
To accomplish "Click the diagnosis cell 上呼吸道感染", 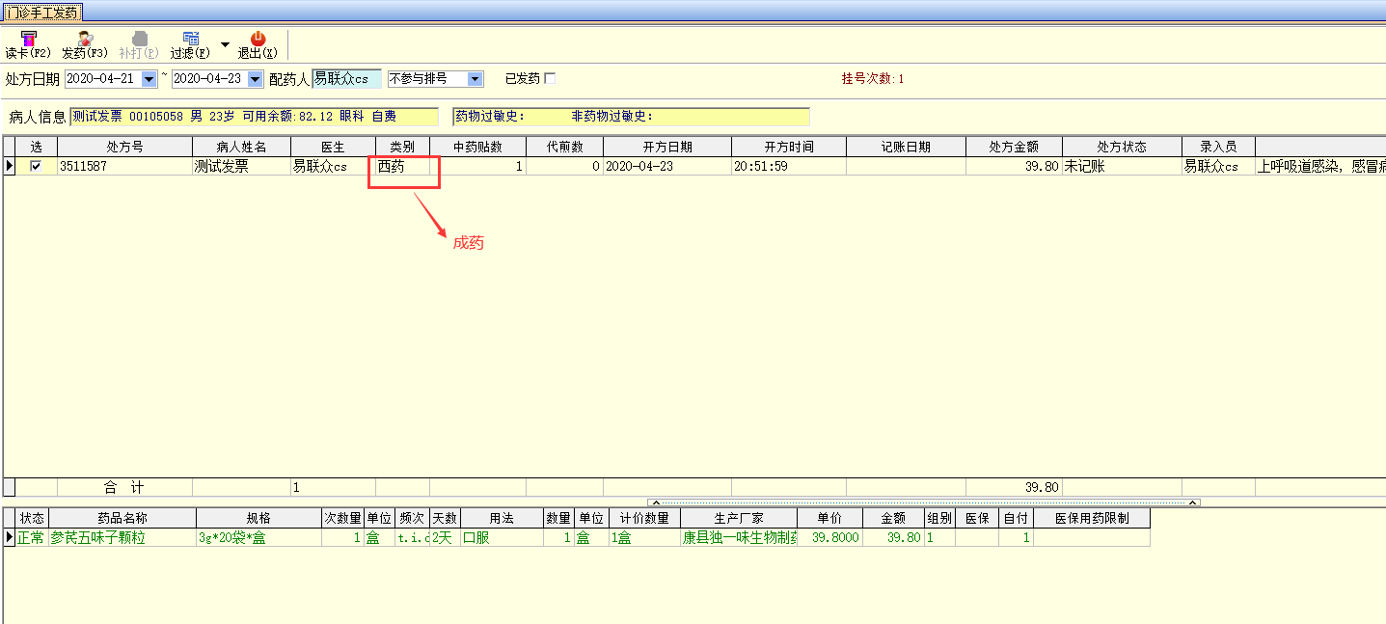I will pos(1320,166).
